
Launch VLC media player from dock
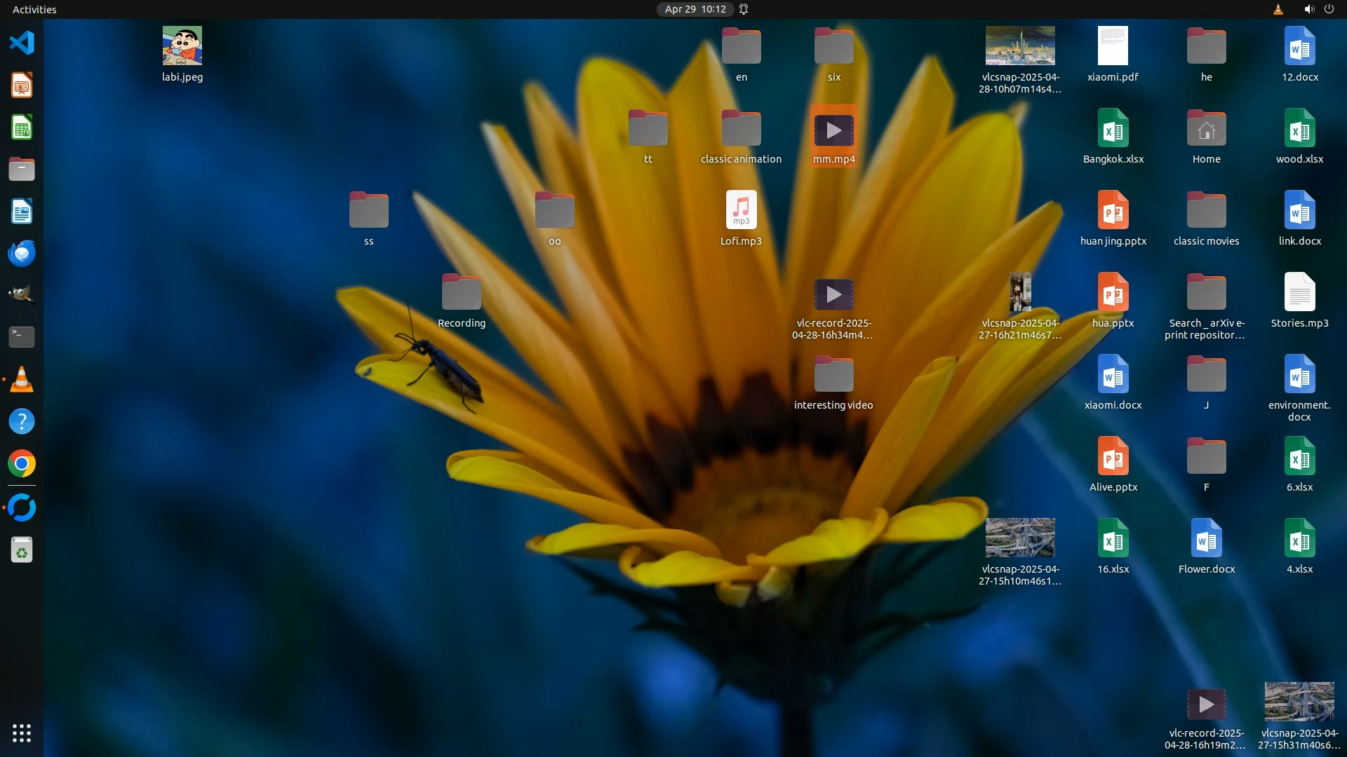coord(22,379)
